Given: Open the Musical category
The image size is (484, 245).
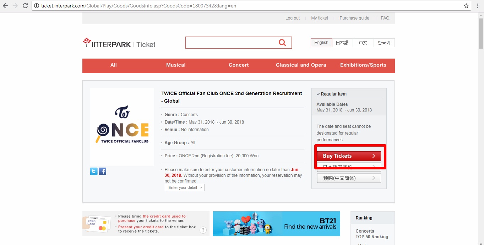Looking at the screenshot, I should point(176,65).
